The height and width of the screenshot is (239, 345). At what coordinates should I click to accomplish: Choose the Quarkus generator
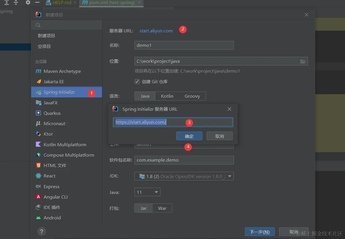[66, 113]
